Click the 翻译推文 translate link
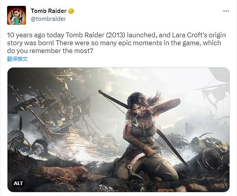This screenshot has width=237, height=196. pos(17,59)
